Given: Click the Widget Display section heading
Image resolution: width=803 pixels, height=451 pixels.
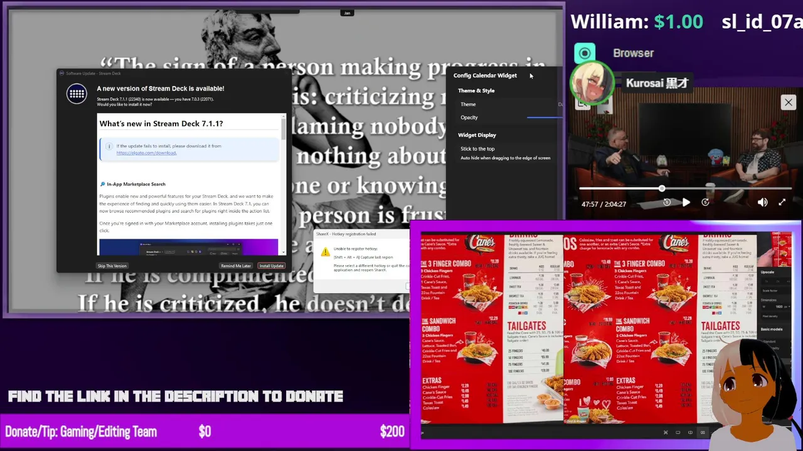Looking at the screenshot, I should point(477,135).
